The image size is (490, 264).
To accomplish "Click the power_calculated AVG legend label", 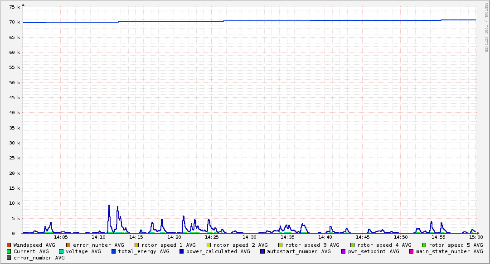I will (x=218, y=251).
